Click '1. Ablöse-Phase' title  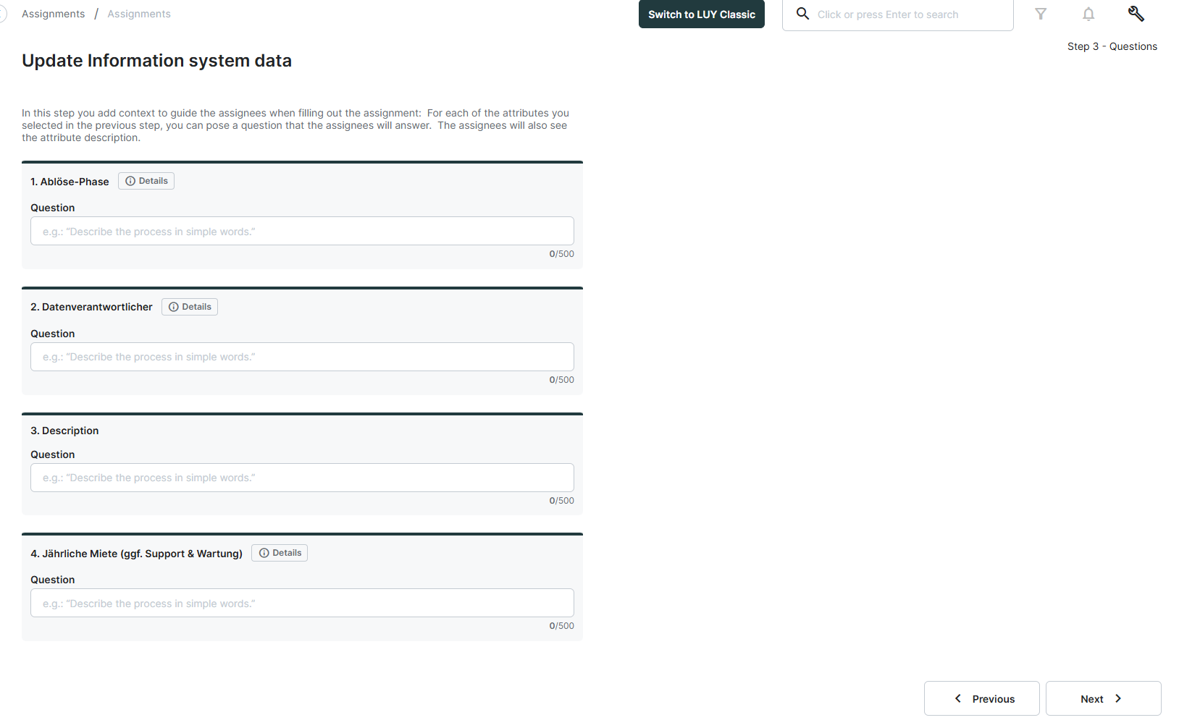[70, 182]
